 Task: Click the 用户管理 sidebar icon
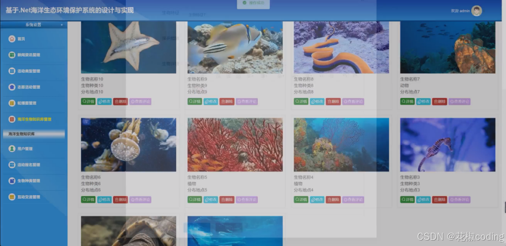(12, 149)
